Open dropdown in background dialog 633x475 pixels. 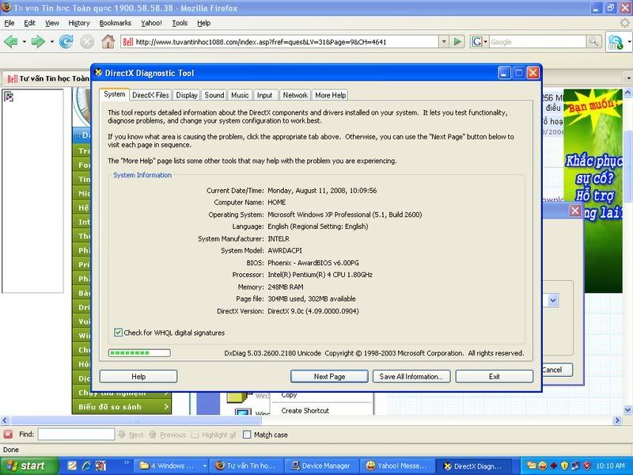(553, 301)
